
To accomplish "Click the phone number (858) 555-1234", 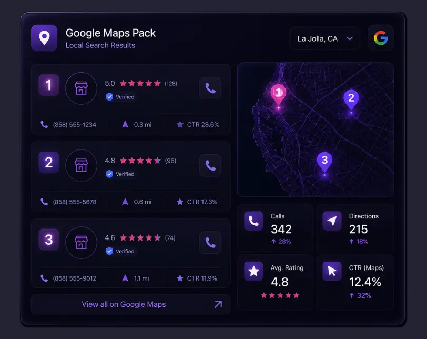I will [74, 125].
